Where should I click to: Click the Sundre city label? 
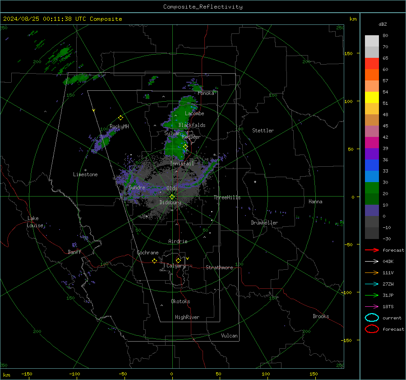tap(137, 188)
